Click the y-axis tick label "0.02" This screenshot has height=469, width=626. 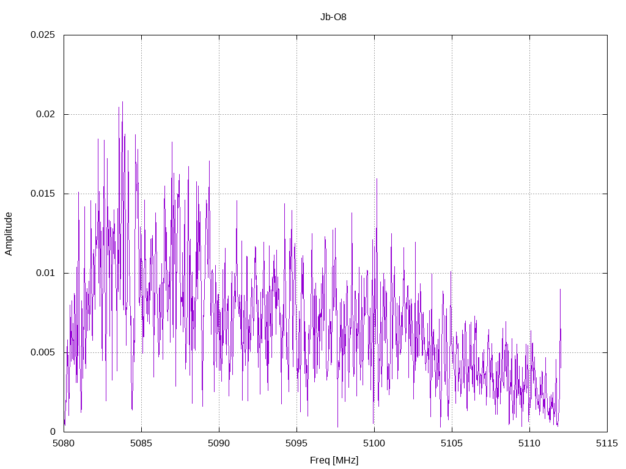pyautogui.click(x=45, y=114)
